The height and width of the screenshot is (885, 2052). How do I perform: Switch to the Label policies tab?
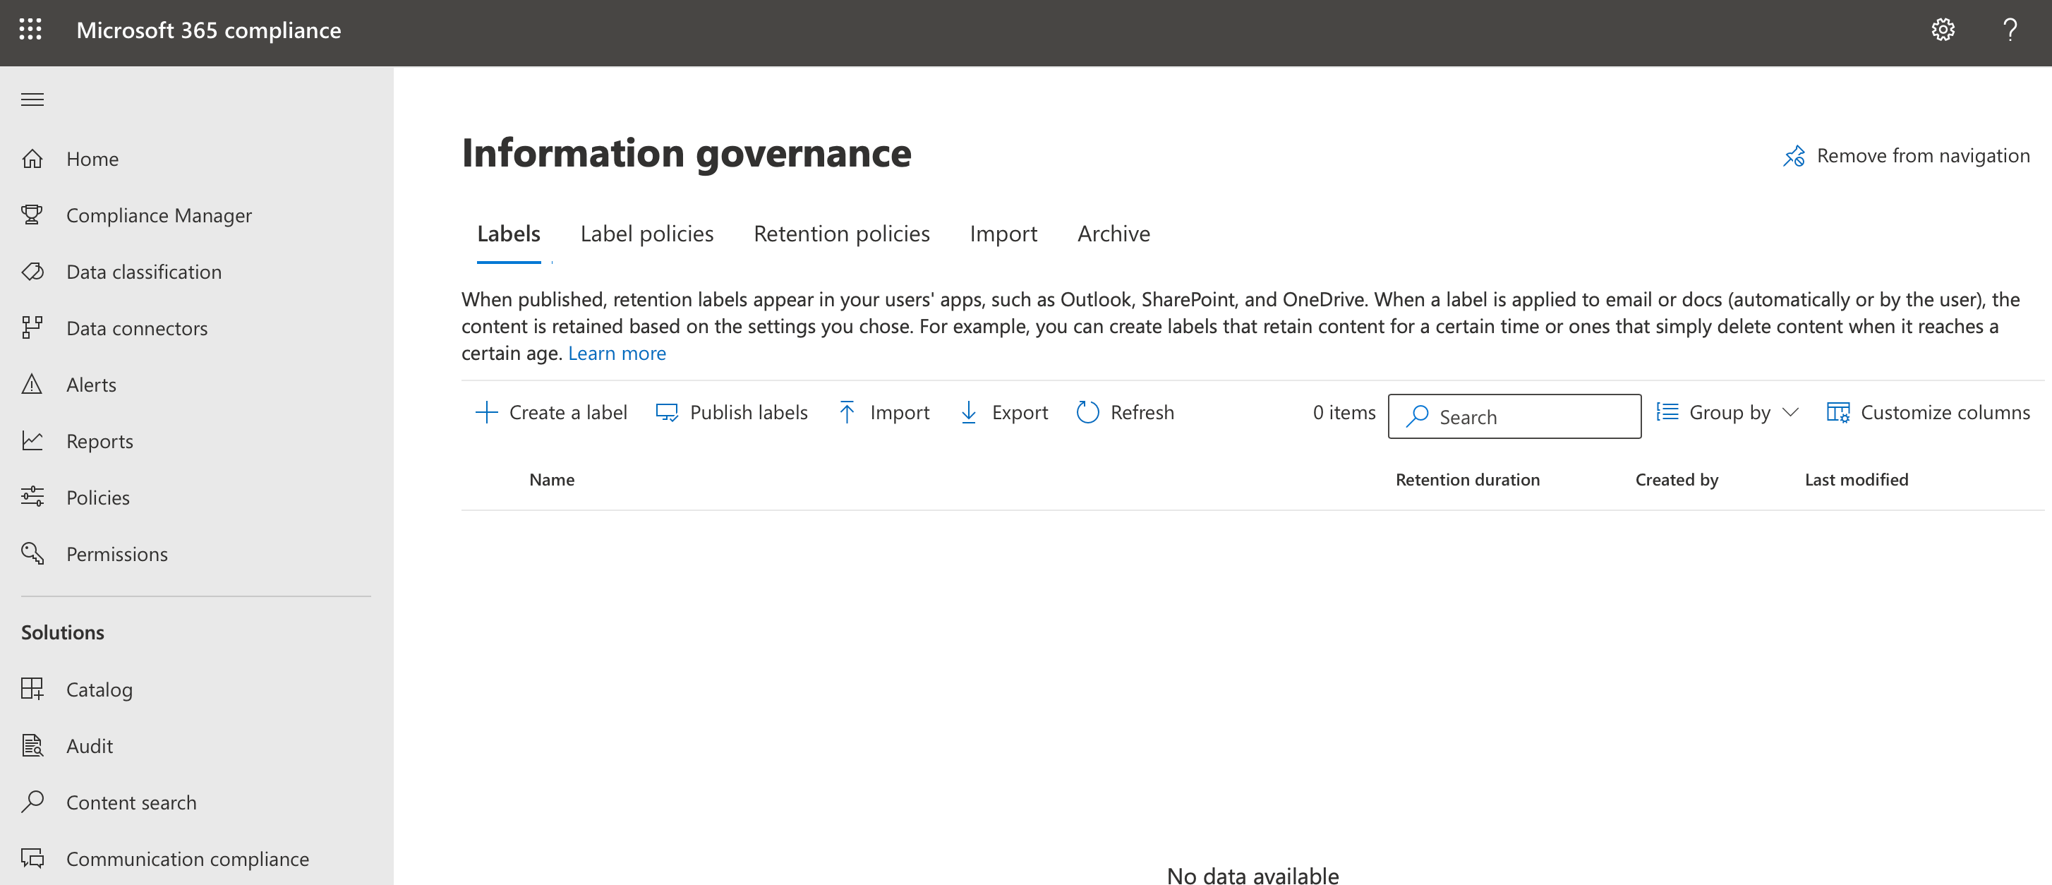646,234
